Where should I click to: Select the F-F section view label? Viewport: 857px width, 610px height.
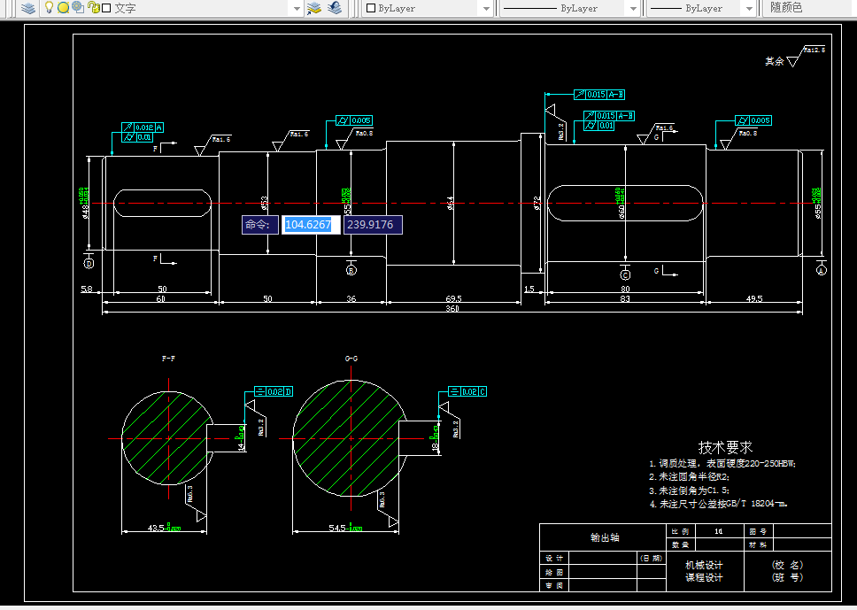(x=168, y=359)
